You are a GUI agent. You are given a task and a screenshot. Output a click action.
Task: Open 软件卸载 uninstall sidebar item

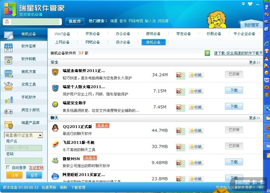point(24,60)
